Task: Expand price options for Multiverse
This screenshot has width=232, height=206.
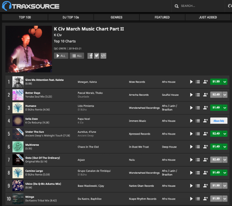Action: coord(225,147)
